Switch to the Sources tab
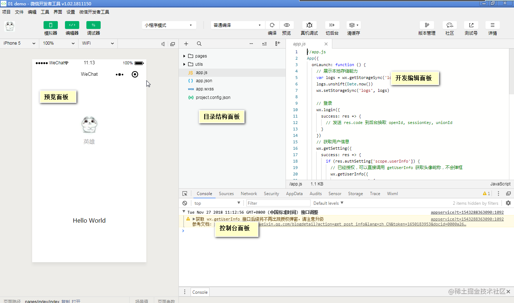Screen dimensions: 514x303 [226, 194]
